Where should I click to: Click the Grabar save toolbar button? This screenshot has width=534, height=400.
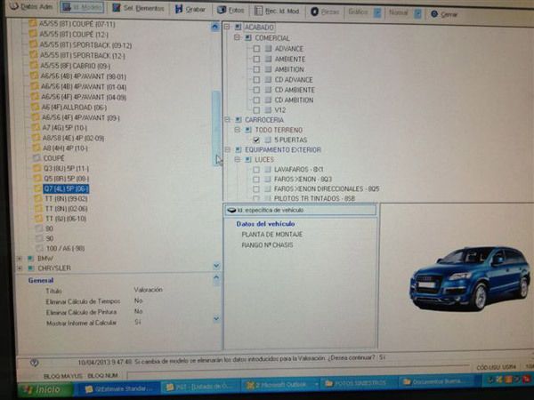click(x=190, y=10)
